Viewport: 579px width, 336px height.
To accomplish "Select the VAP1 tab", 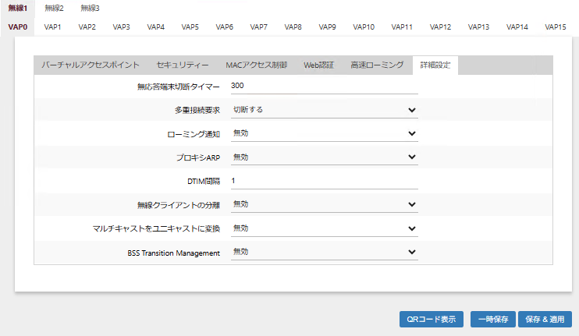I will [53, 27].
